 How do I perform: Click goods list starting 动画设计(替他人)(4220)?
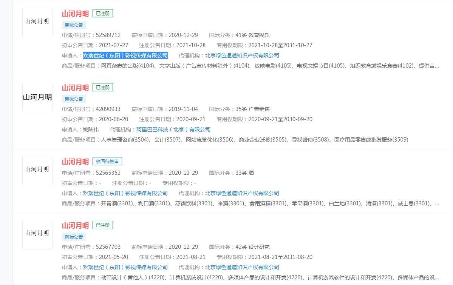pyautogui.click(x=270, y=277)
